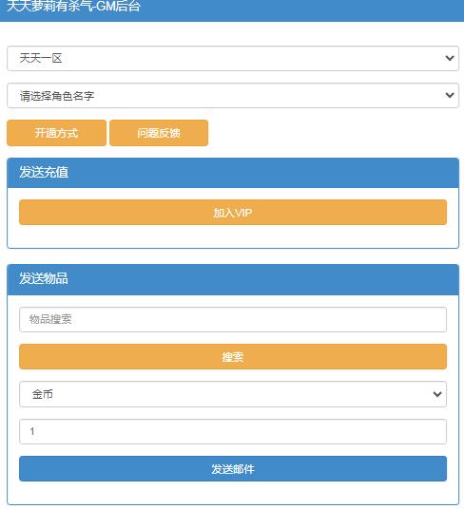Click empty area below 加入VIP button

(x=233, y=236)
